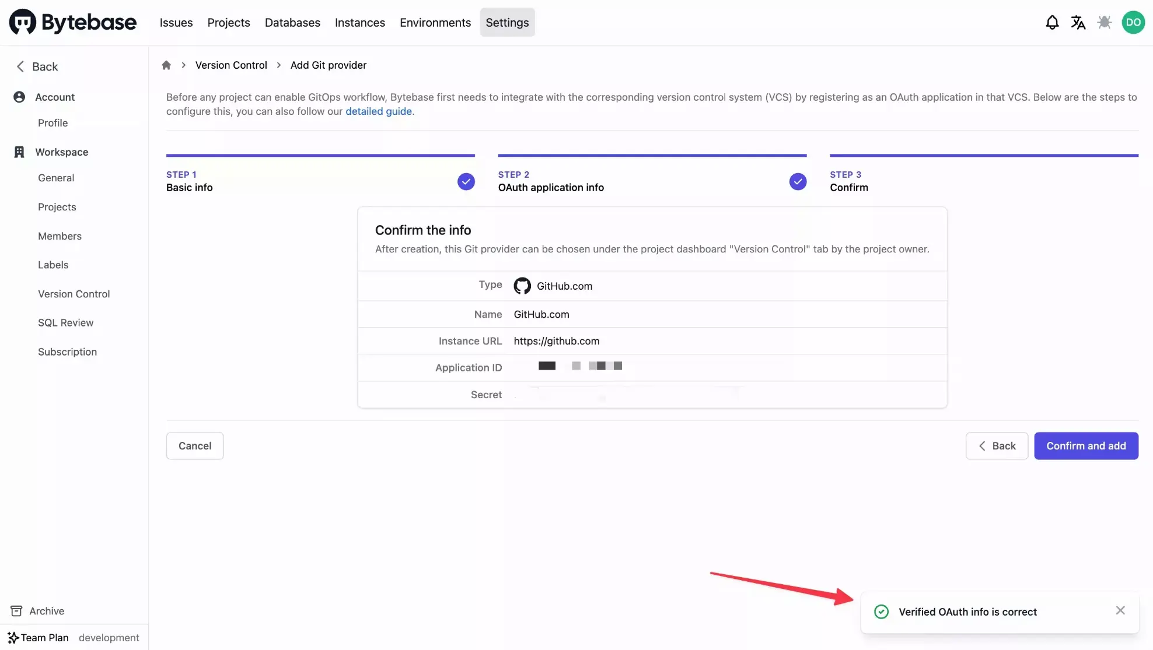This screenshot has width=1153, height=650.
Task: Click the Workspace building icon
Action: point(19,152)
